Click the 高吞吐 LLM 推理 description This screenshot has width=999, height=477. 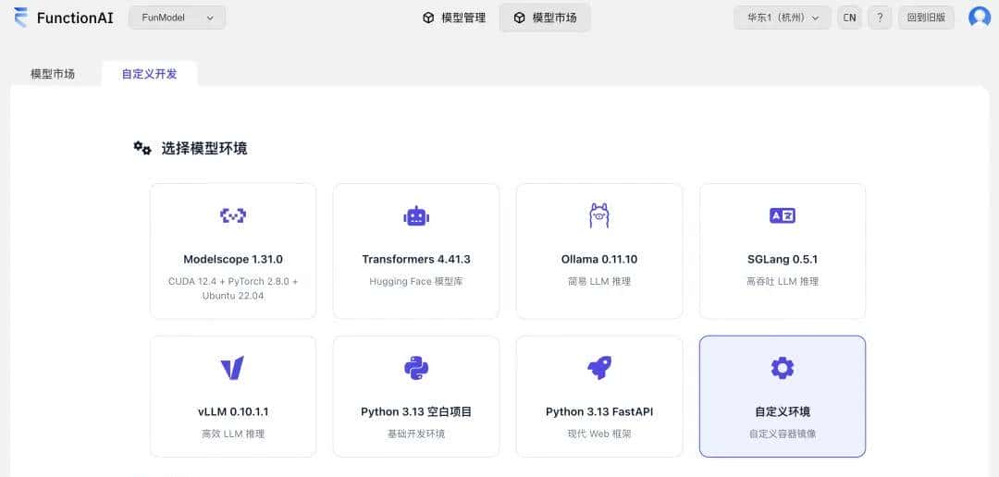pos(783,282)
